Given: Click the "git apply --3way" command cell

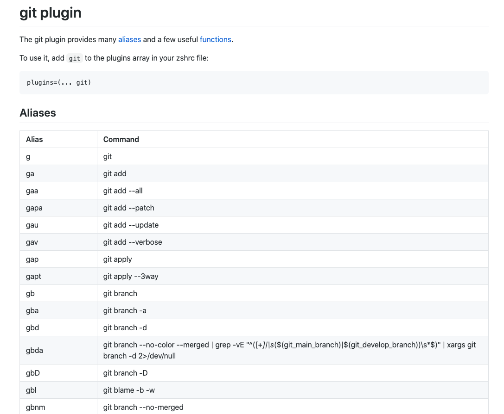Looking at the screenshot, I should tap(131, 276).
